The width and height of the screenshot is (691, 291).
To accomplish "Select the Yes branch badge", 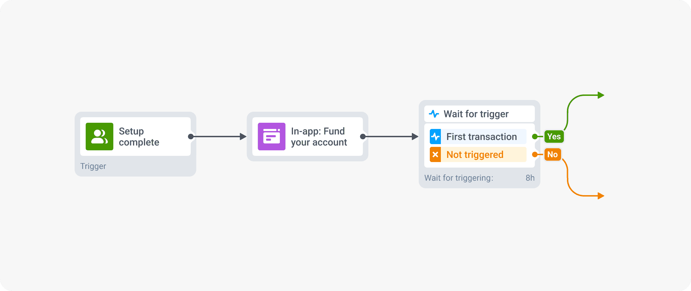I will (x=554, y=137).
